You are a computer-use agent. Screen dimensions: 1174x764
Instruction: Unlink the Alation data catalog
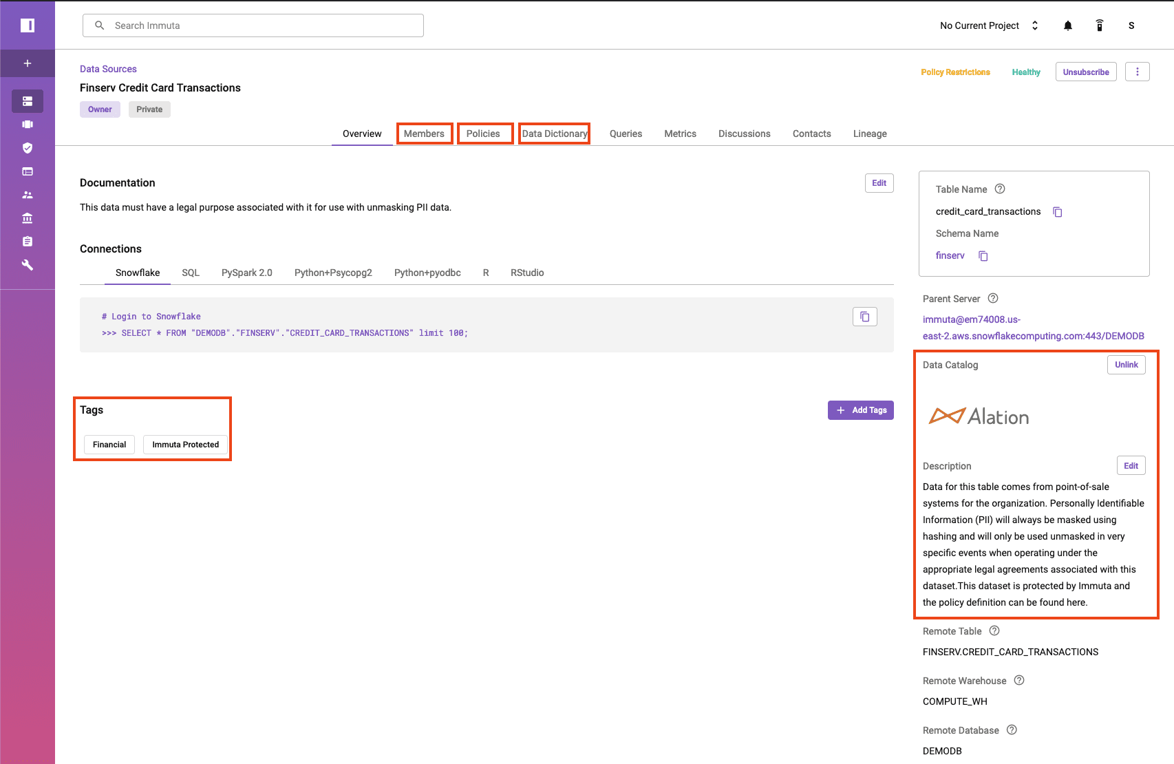tap(1126, 365)
